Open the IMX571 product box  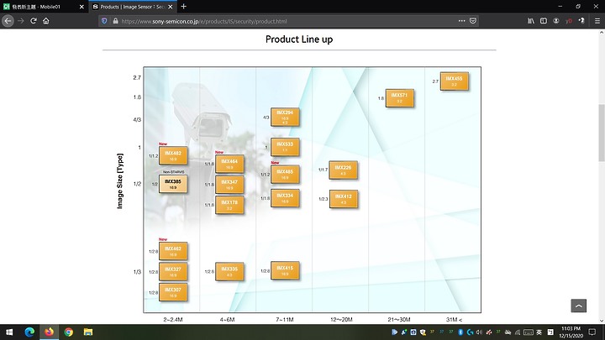400,98
